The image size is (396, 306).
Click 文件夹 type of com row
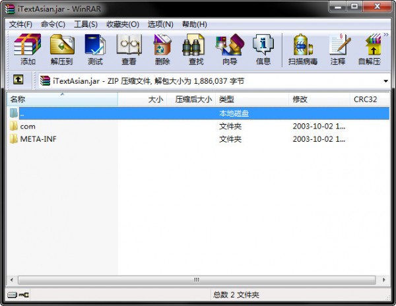230,126
